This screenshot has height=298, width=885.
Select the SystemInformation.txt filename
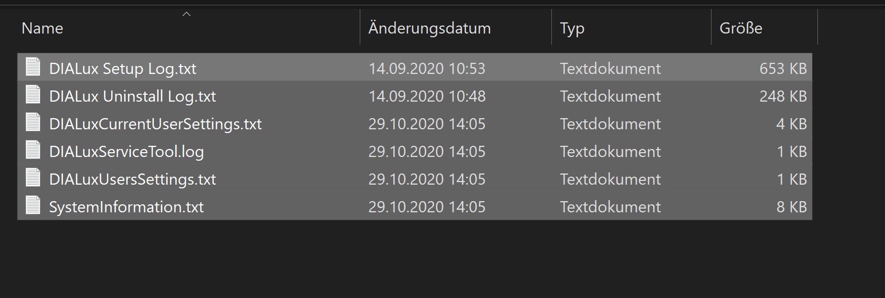[x=126, y=207]
